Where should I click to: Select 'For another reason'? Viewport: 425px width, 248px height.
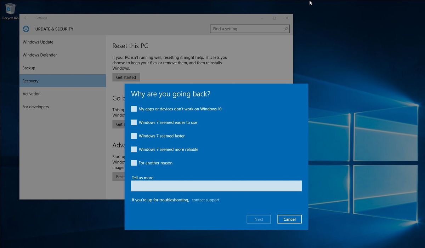coord(134,163)
